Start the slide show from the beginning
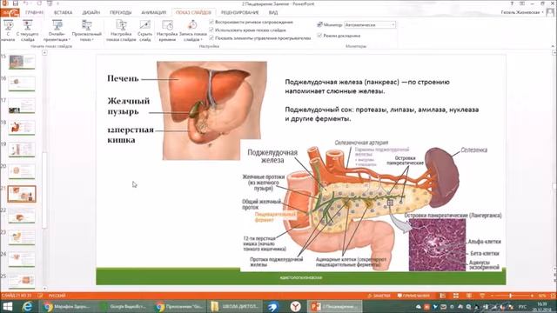557x313 pixels. point(8,30)
